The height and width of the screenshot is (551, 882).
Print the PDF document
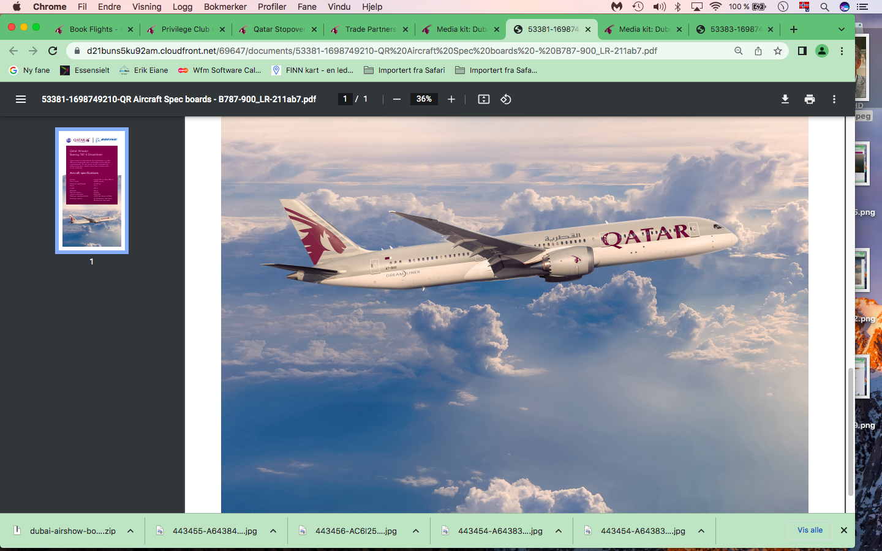[810, 99]
